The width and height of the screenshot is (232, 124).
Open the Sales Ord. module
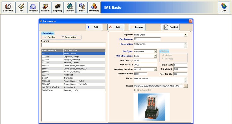click(8, 7)
